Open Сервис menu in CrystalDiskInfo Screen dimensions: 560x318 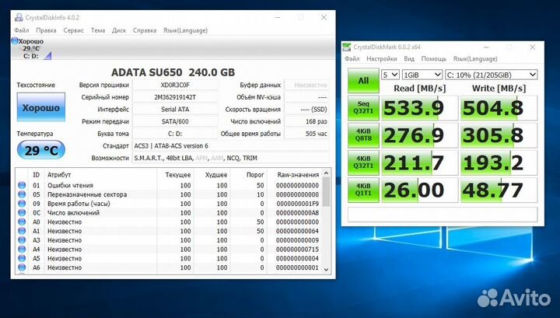tap(73, 30)
